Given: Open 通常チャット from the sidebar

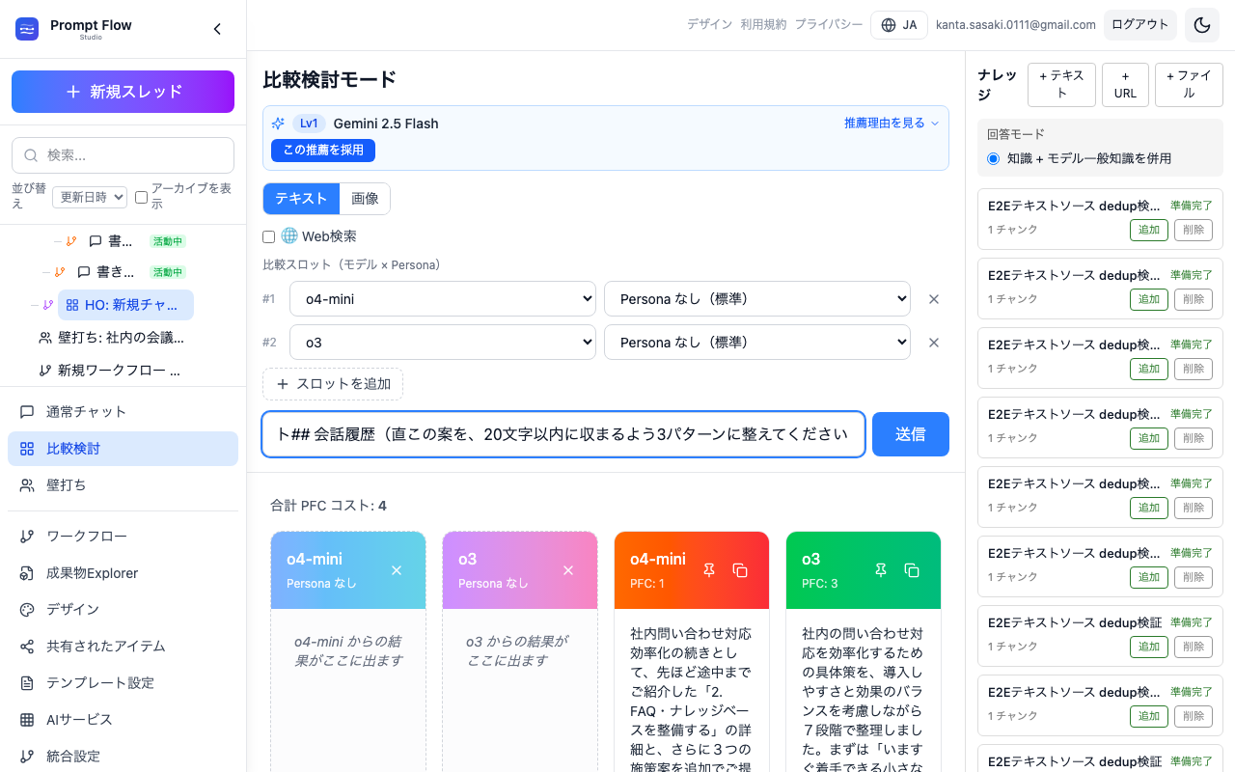Looking at the screenshot, I should [x=123, y=412].
